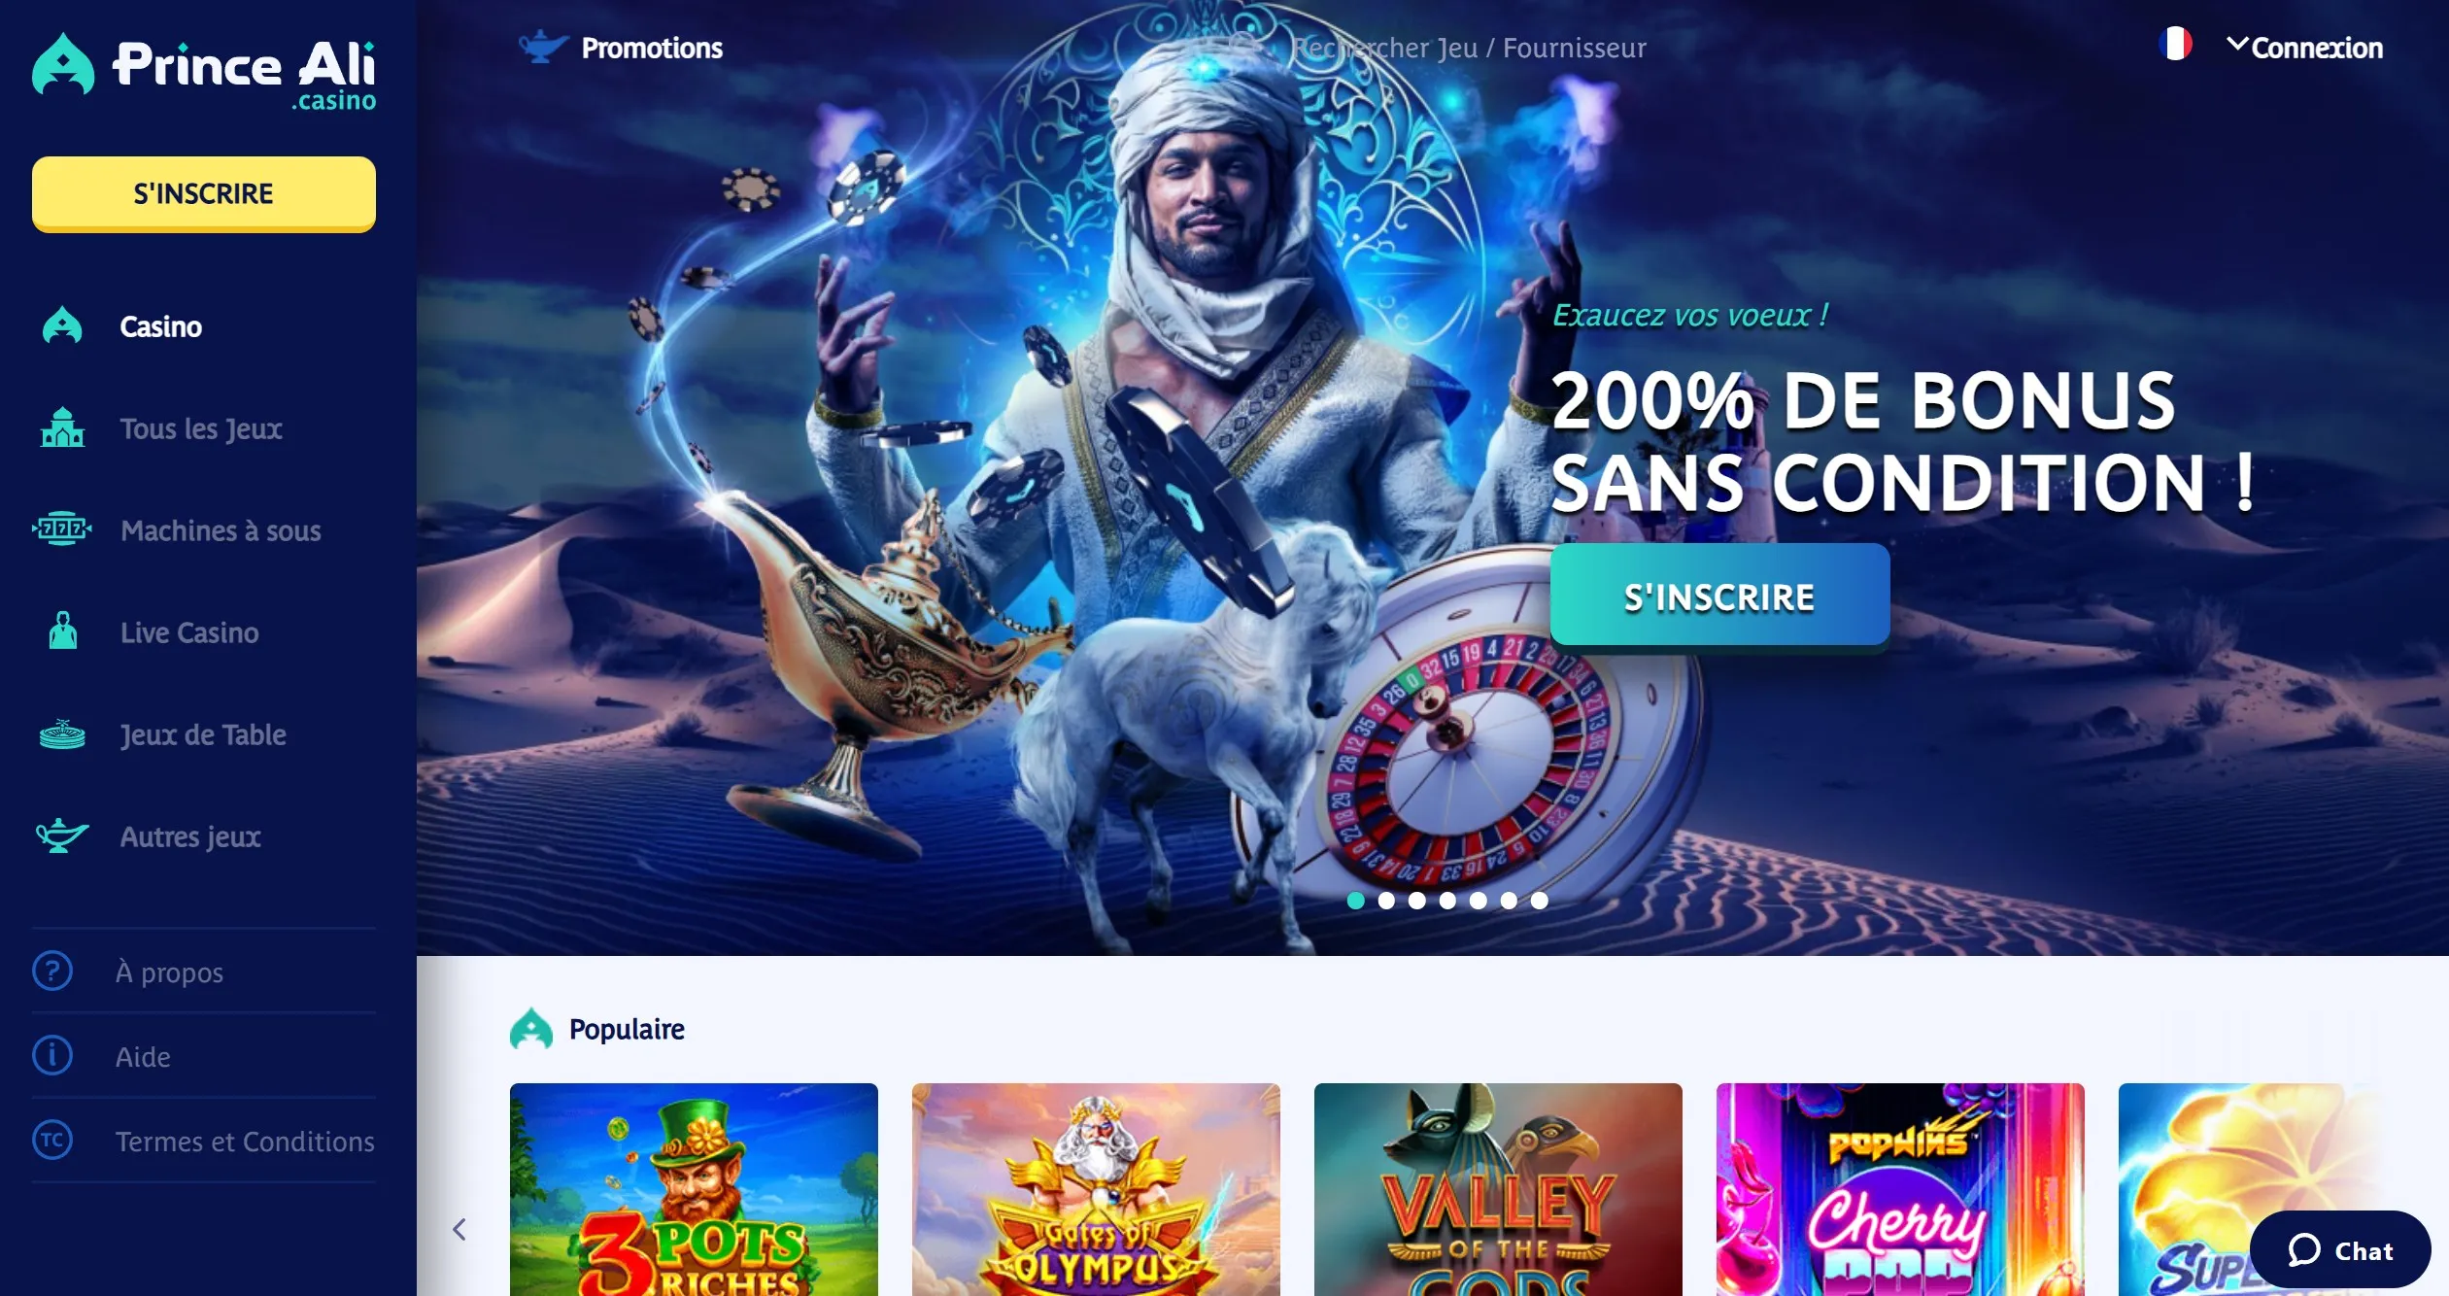
Task: Click the yellow S'INSCRIRE sidebar button
Action: point(204,193)
